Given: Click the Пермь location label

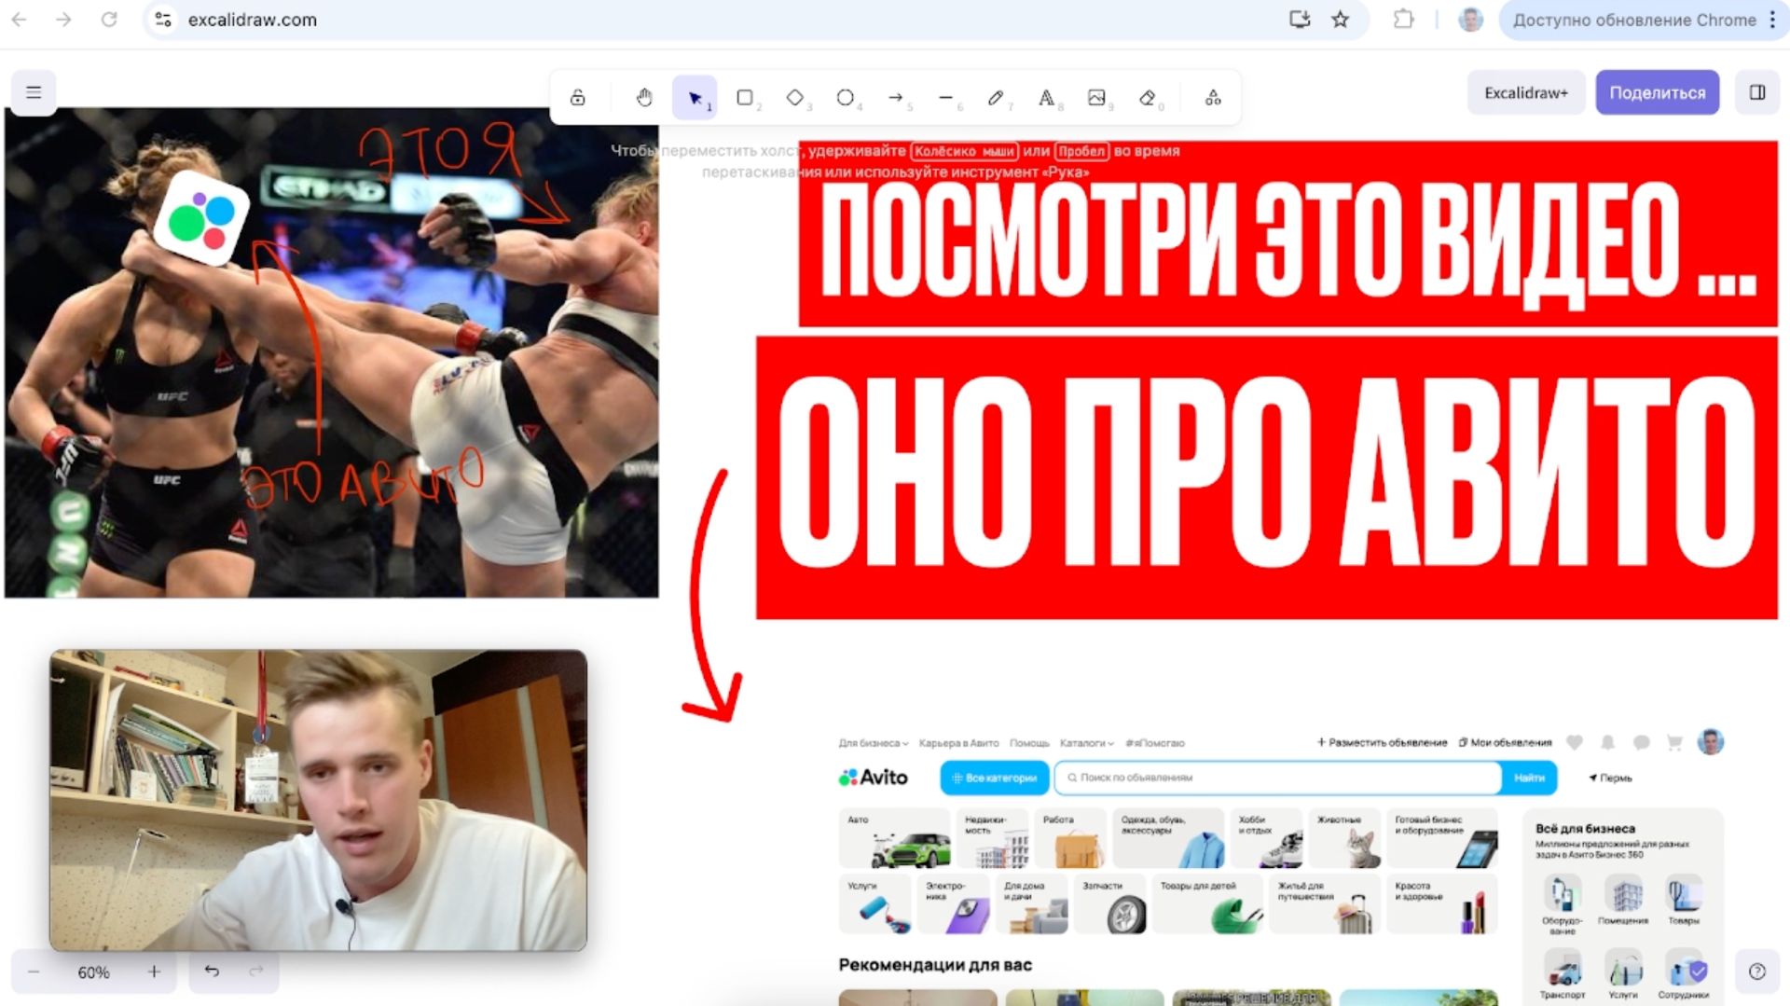Looking at the screenshot, I should click(1610, 778).
